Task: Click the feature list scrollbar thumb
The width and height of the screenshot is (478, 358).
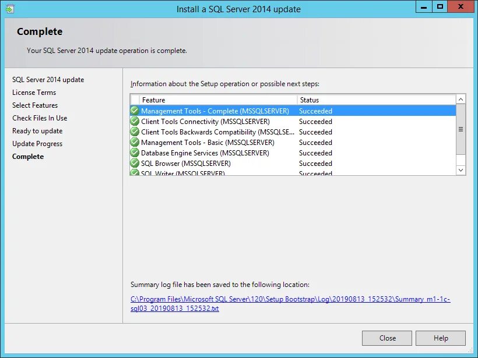Action: 461,129
